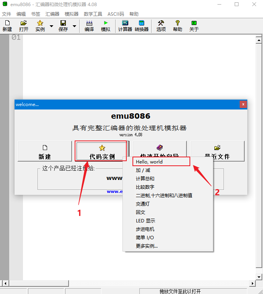Viewport: 263px width, 294px height.
Task: Click the 代码实例 button in the welcome dialog
Action: tap(102, 151)
